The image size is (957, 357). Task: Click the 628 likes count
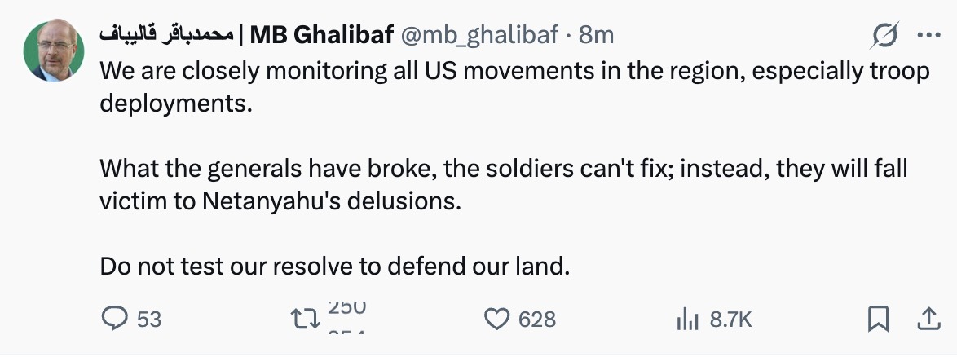click(x=537, y=320)
